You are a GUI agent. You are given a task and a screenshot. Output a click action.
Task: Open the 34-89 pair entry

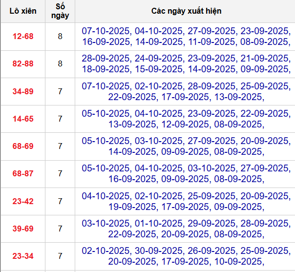(22, 91)
